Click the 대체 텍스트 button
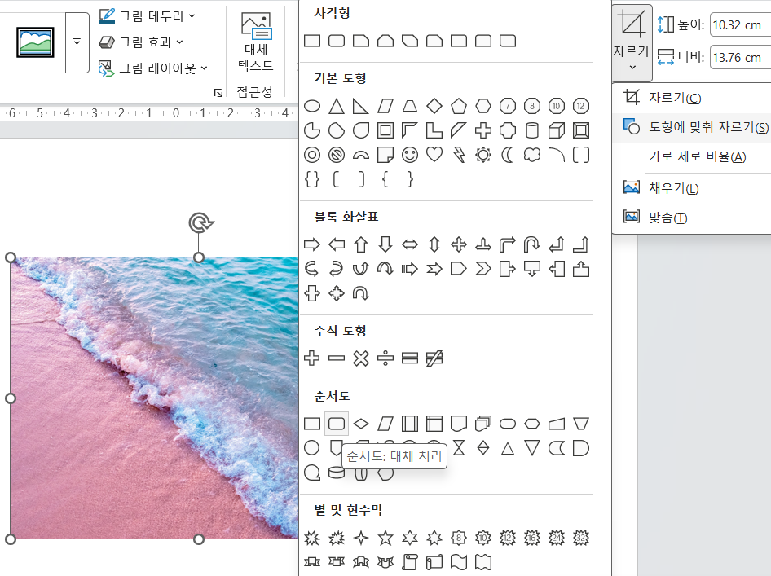Image resolution: width=771 pixels, height=576 pixels. (x=256, y=42)
